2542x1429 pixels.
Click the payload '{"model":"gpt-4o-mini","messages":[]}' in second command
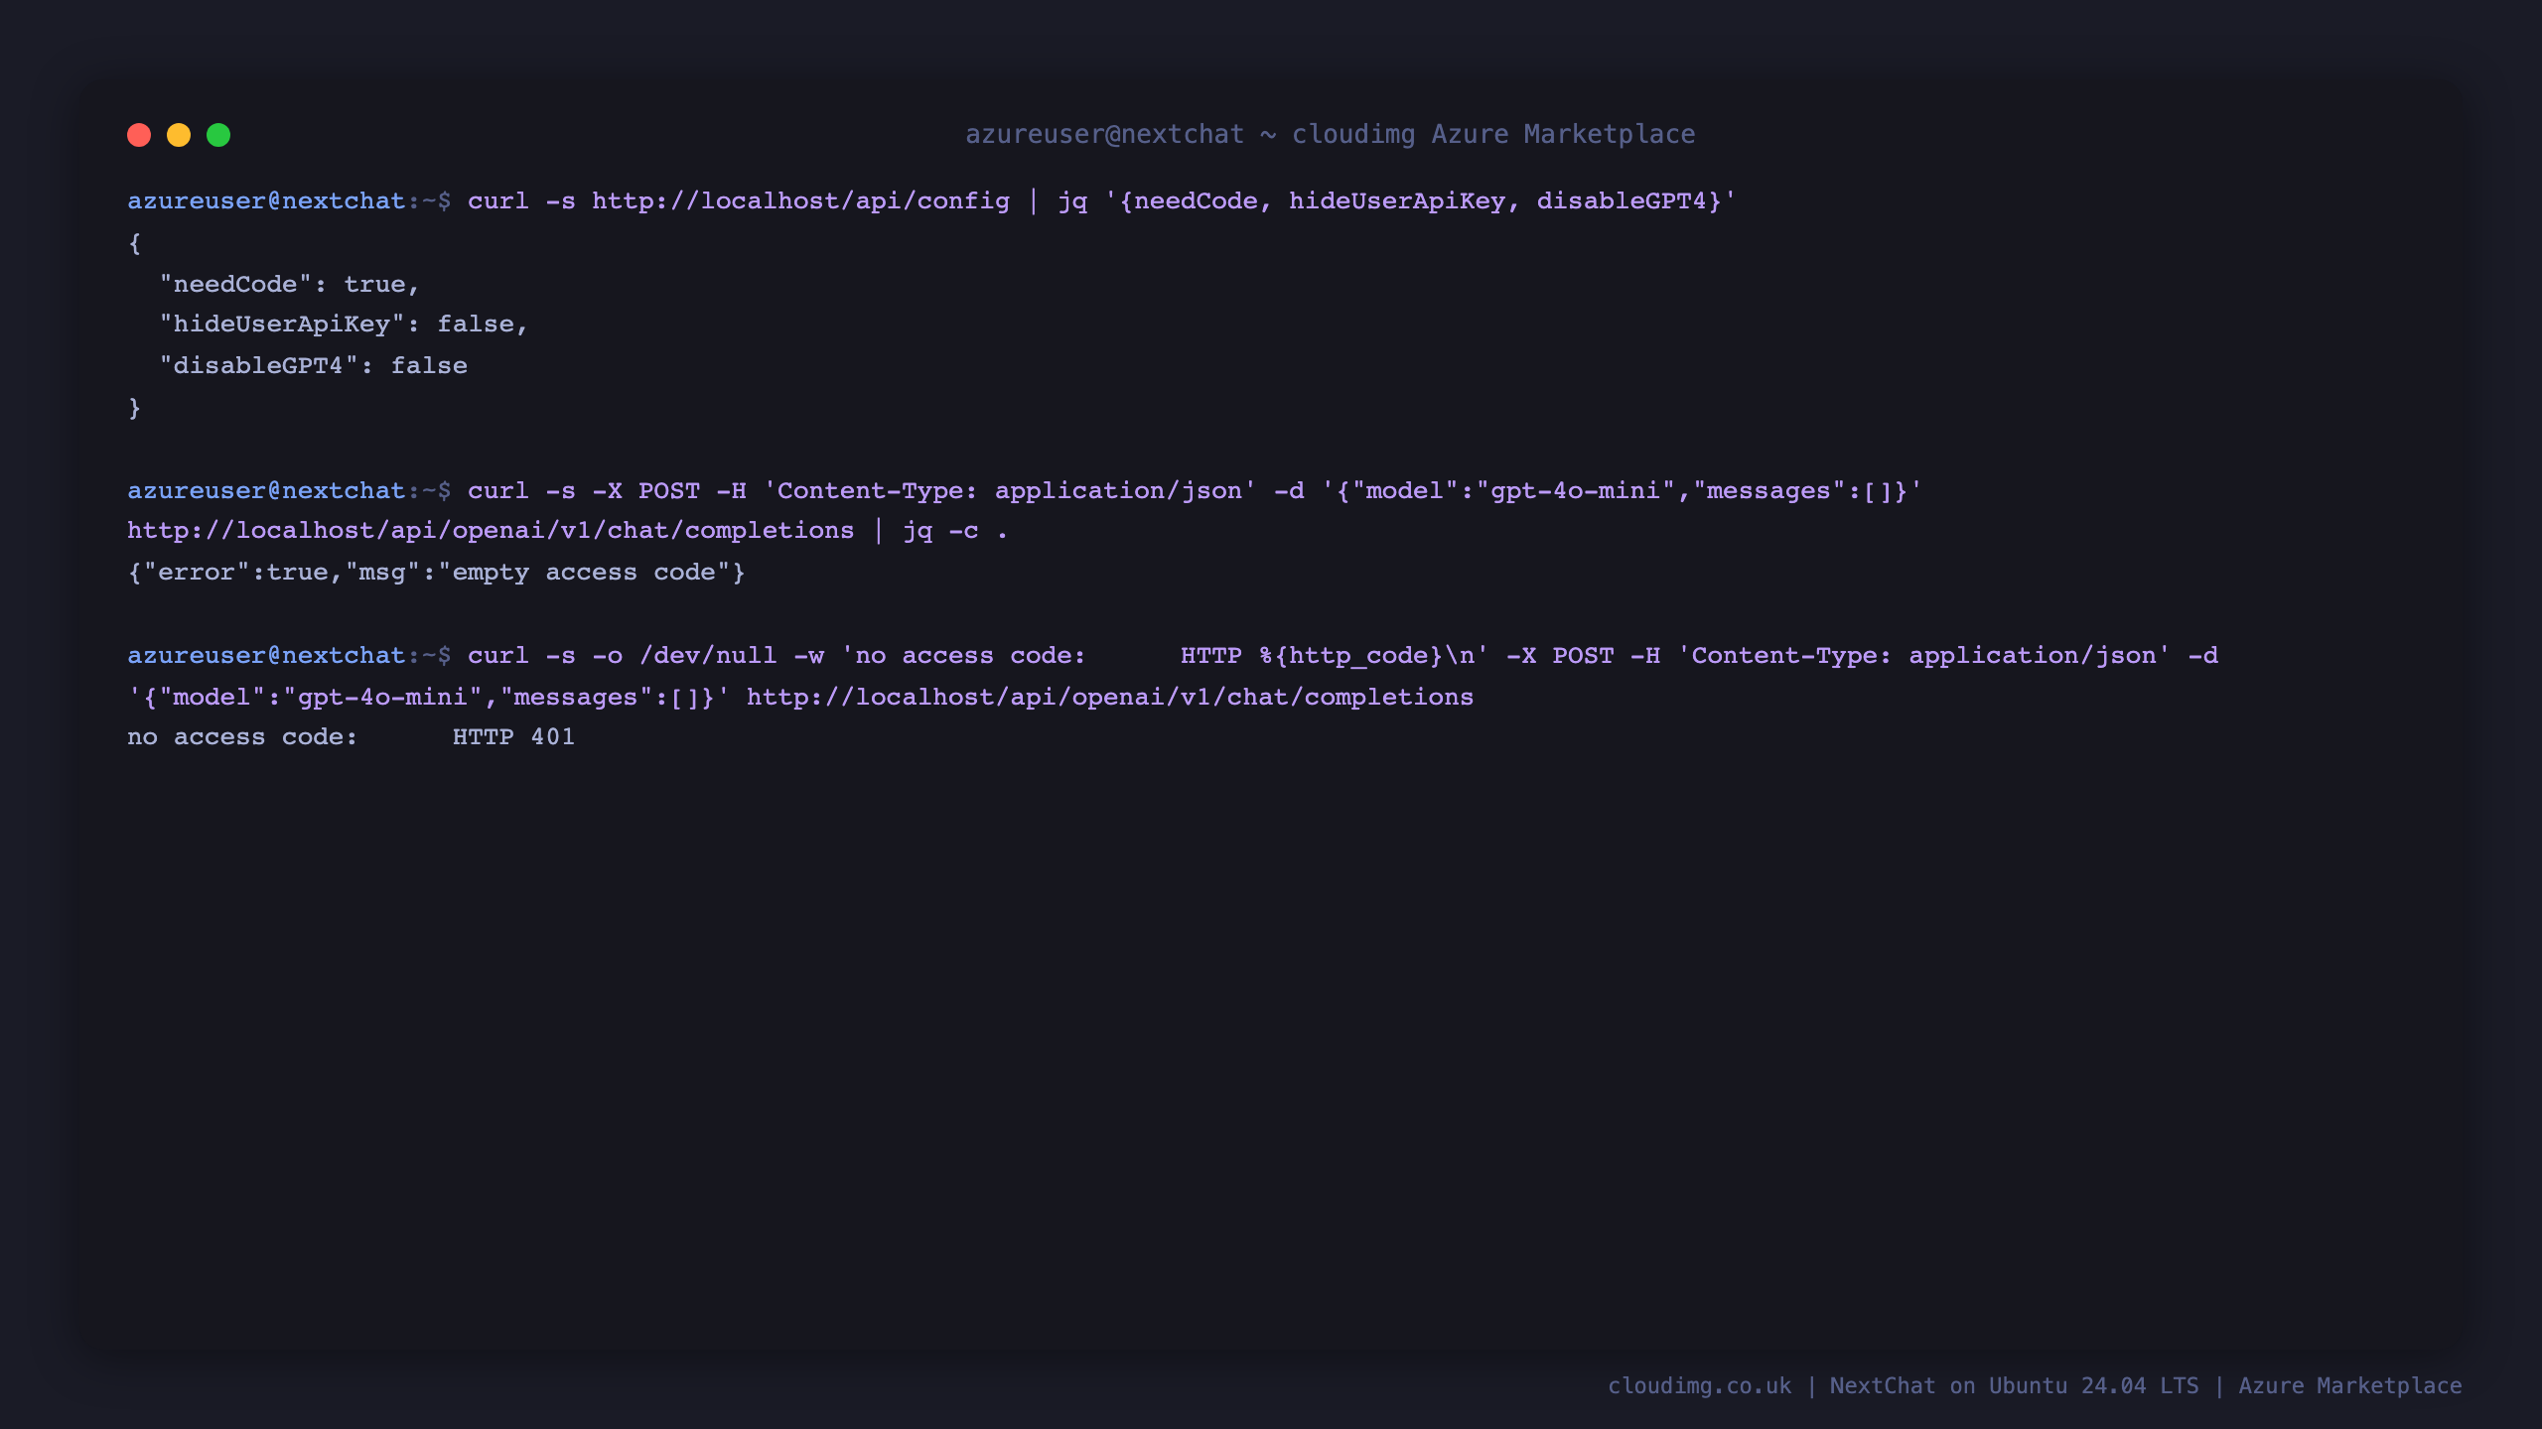(1622, 490)
